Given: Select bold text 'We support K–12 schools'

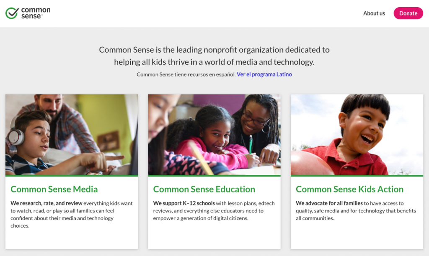Looking at the screenshot, I should tap(184, 203).
